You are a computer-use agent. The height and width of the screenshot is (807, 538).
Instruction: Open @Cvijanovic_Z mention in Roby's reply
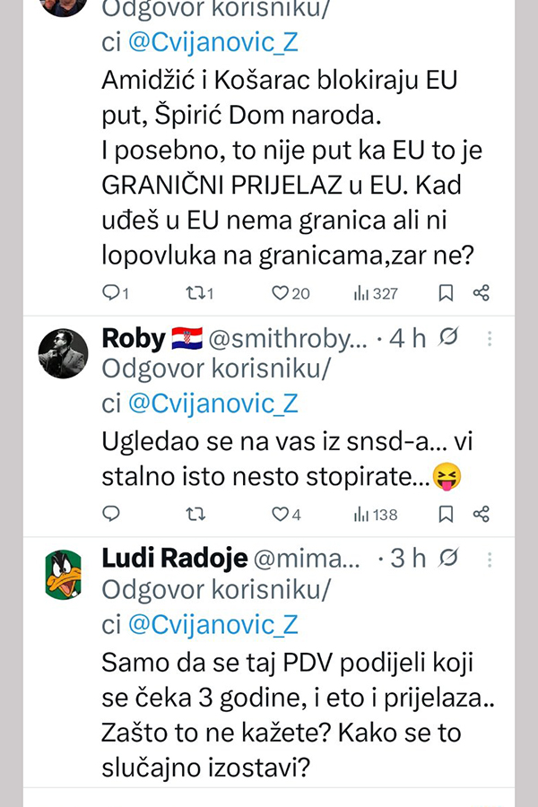coord(213,403)
